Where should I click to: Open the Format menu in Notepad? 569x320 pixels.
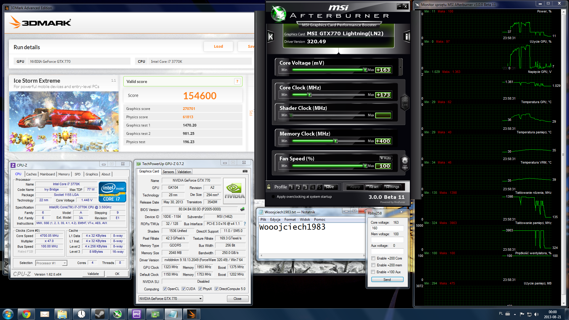click(290, 220)
